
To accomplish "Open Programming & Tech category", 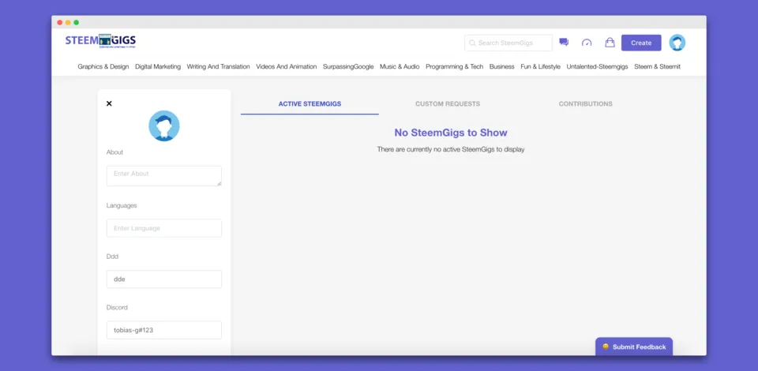I will pyautogui.click(x=455, y=66).
